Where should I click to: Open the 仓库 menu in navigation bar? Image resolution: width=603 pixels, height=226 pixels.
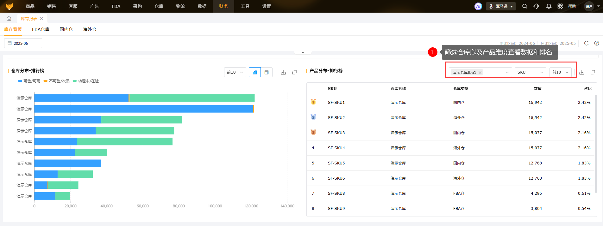(x=159, y=6)
